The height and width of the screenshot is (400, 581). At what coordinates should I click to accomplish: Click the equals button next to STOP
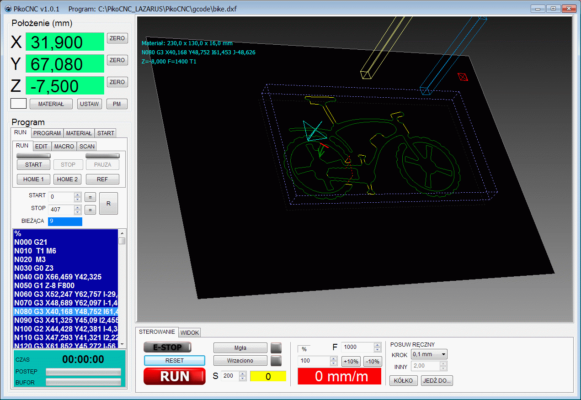[x=91, y=210]
